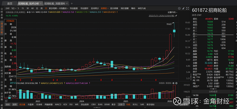Select 两融差额 sub-chart indicator

point(49,105)
